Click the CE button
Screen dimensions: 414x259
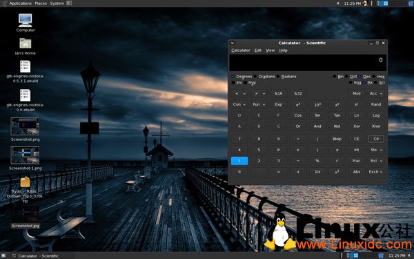coord(357,139)
